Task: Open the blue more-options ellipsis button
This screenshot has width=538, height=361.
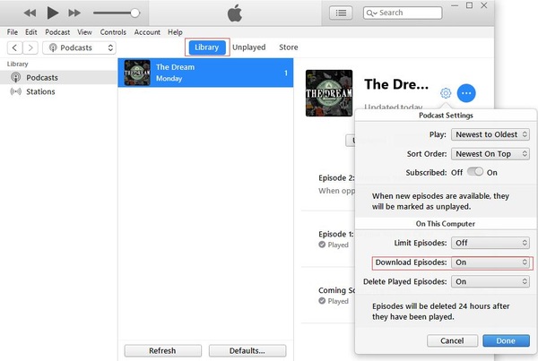Action: (466, 93)
